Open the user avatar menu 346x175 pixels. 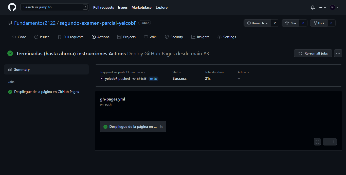(334, 8)
